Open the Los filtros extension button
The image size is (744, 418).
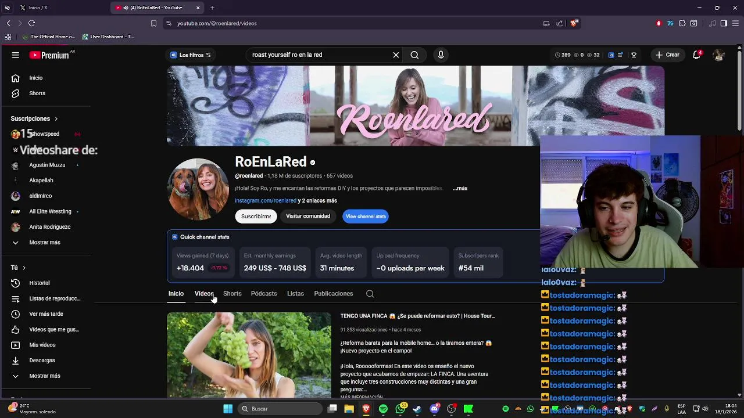point(190,55)
